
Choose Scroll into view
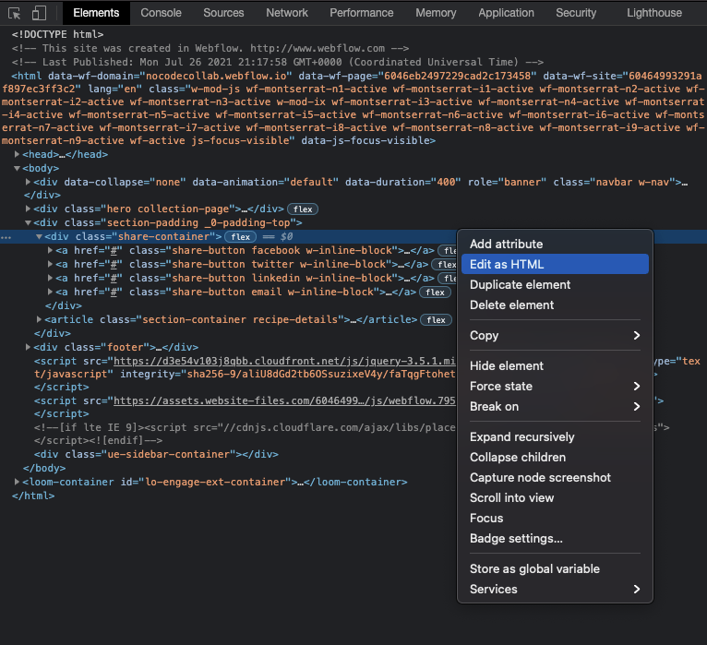[x=555, y=497]
